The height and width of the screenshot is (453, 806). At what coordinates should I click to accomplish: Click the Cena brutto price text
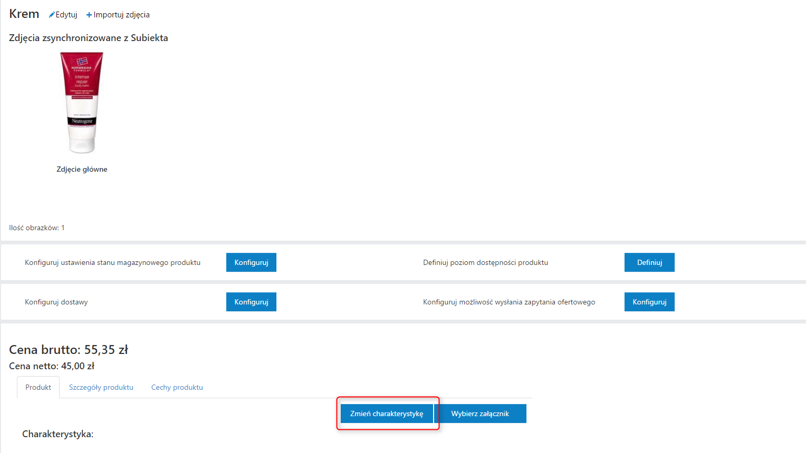click(69, 350)
